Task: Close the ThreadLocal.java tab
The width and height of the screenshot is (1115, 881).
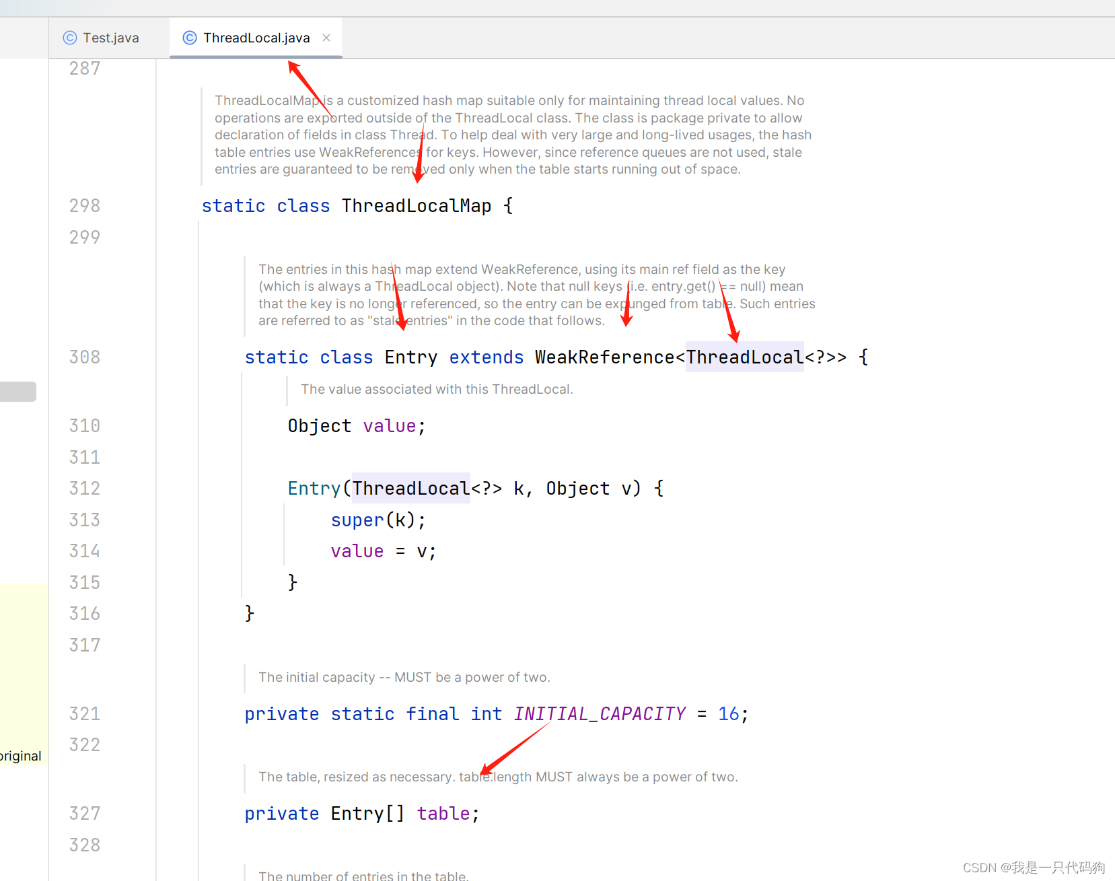Action: [326, 38]
